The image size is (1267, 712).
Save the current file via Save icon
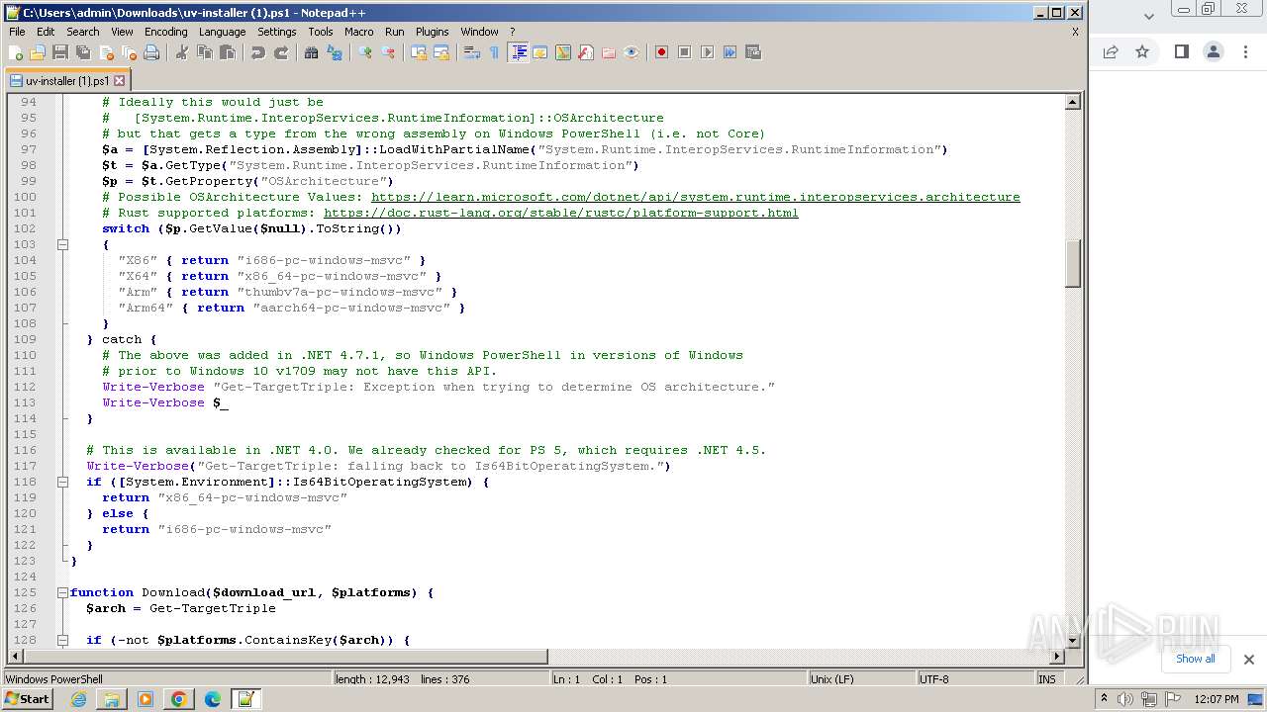[60, 52]
